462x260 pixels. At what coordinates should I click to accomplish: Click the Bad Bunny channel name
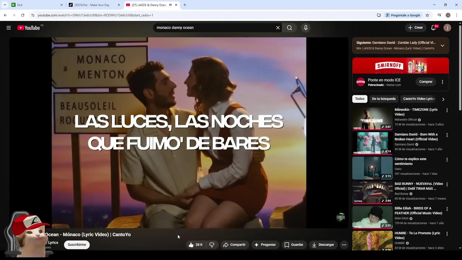click(401, 194)
